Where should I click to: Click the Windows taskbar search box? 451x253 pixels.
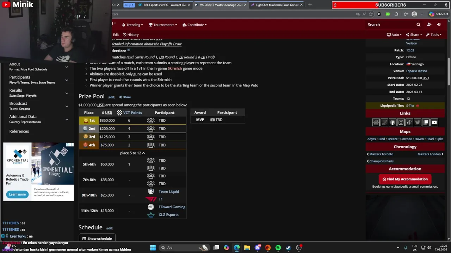(184, 248)
